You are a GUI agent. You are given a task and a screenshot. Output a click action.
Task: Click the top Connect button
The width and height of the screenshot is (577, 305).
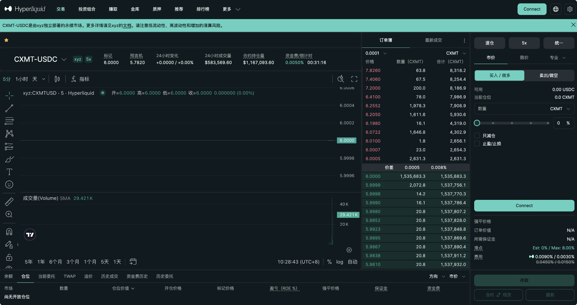[532, 9]
